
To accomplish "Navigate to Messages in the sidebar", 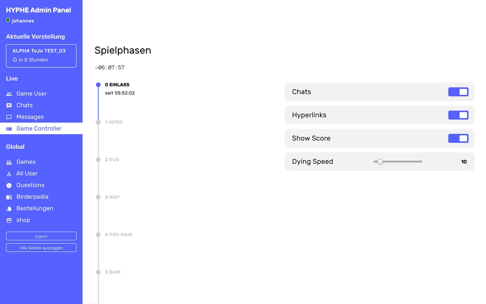I will [30, 117].
